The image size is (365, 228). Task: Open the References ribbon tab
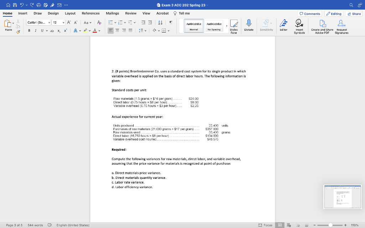(x=91, y=13)
